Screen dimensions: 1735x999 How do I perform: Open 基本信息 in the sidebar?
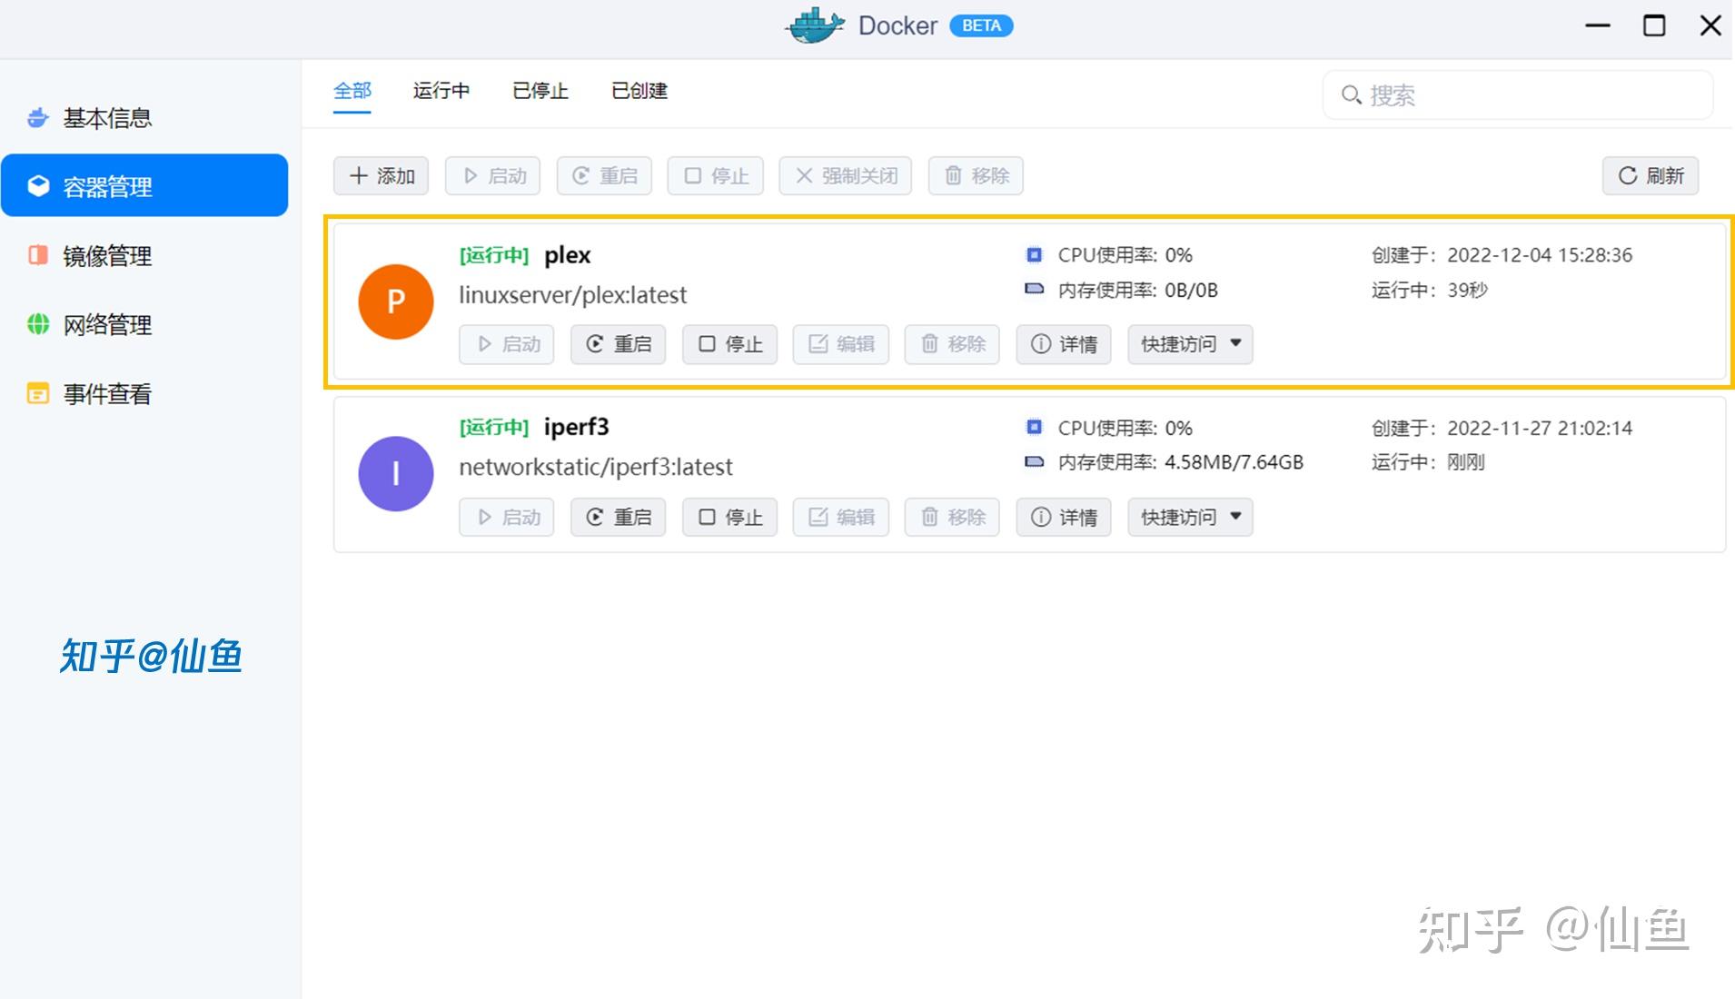coord(144,118)
